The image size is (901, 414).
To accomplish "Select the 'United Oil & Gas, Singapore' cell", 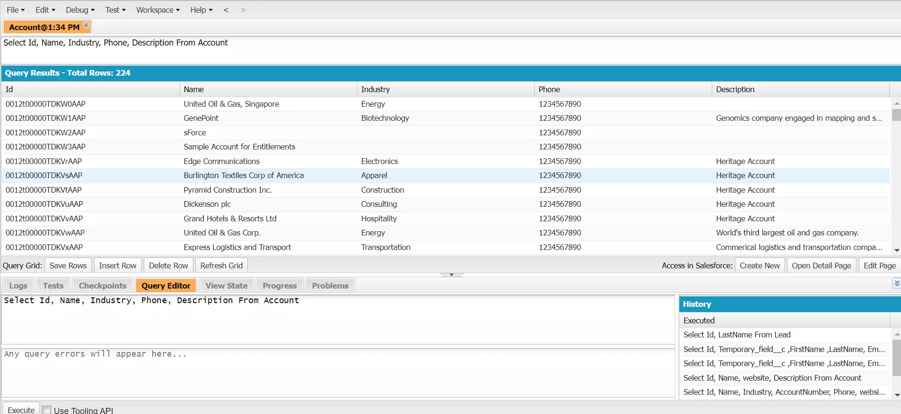I will [268, 104].
